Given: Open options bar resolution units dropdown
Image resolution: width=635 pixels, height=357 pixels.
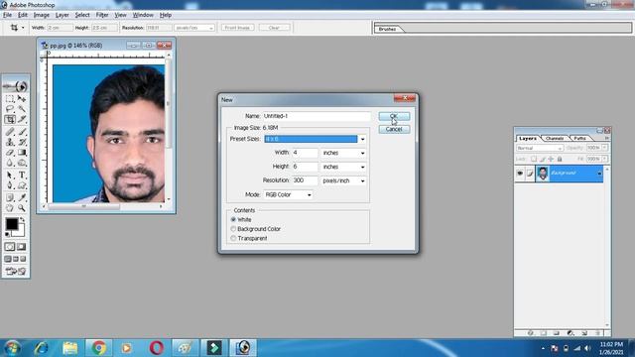Looking at the screenshot, I should 194,28.
